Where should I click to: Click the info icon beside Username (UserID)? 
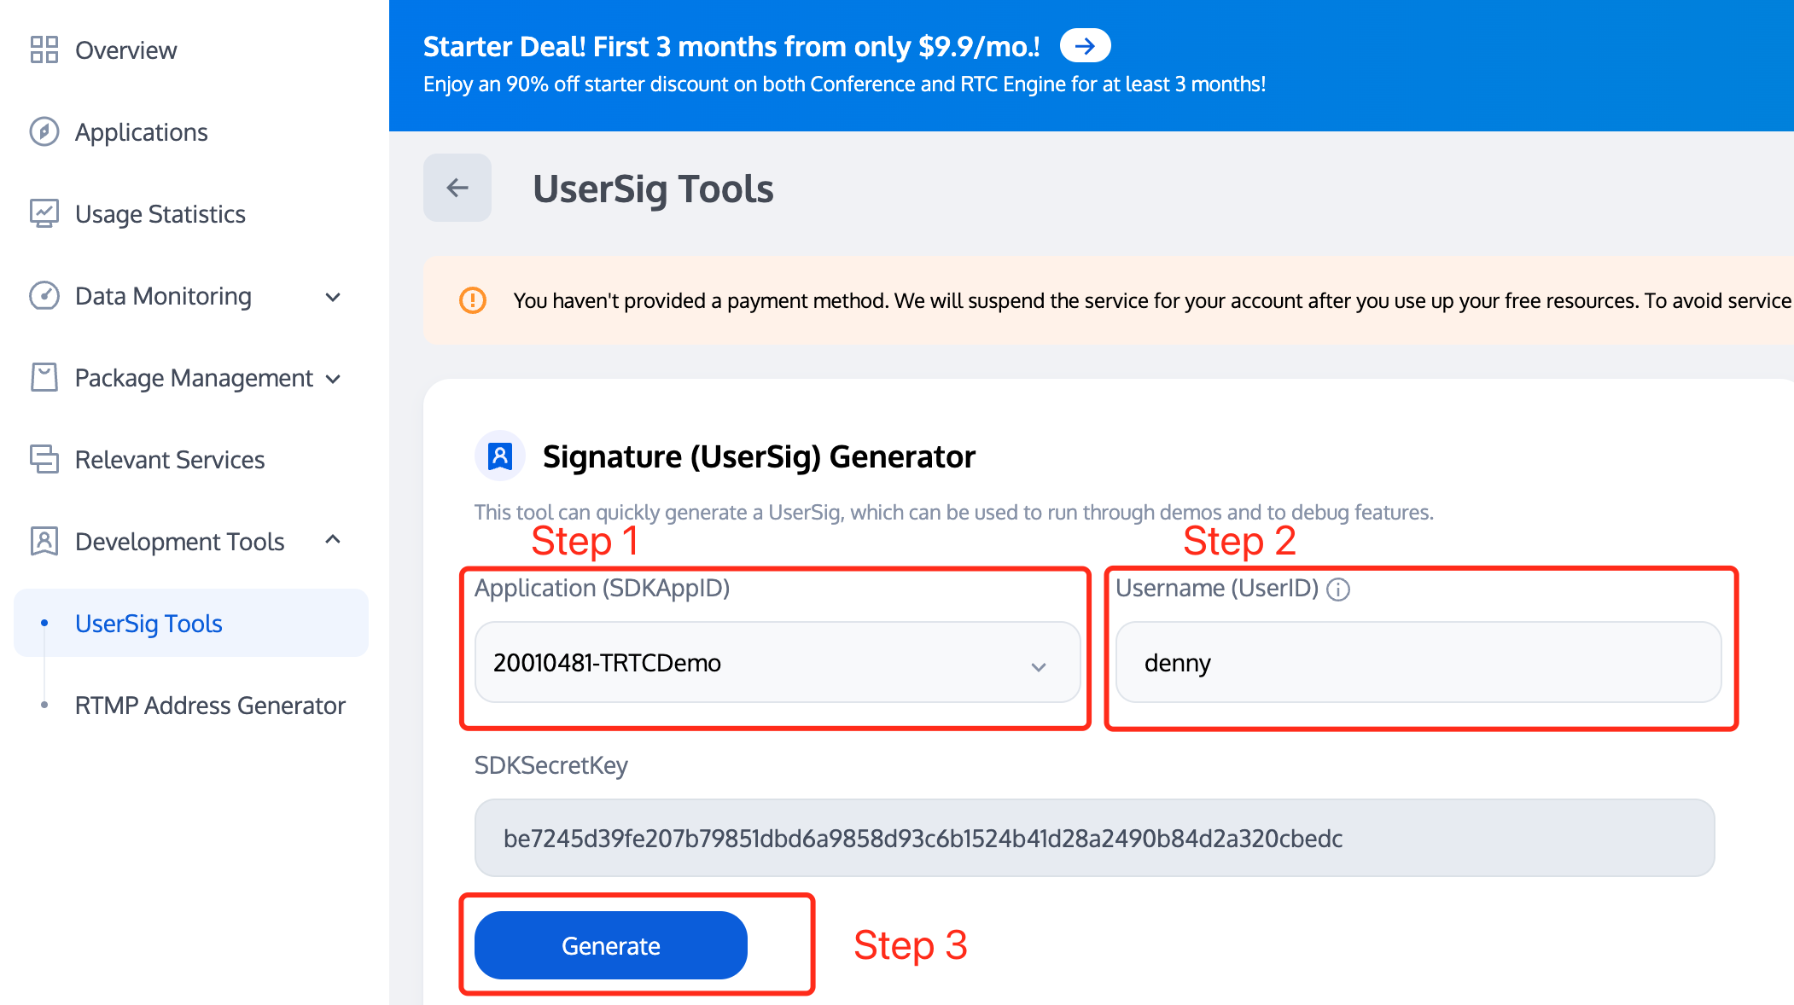(1338, 590)
